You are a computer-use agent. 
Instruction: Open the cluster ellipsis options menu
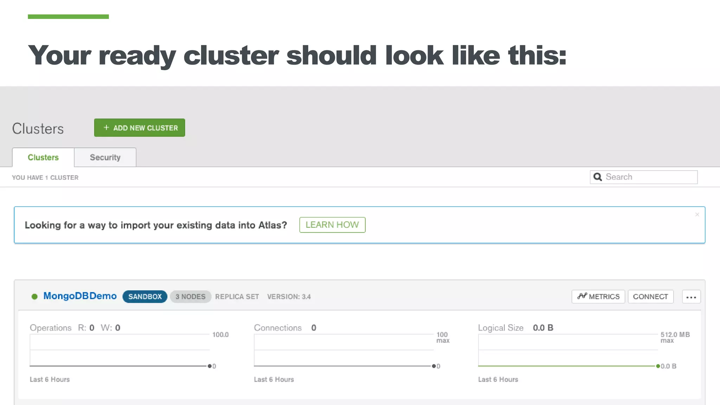pyautogui.click(x=691, y=297)
